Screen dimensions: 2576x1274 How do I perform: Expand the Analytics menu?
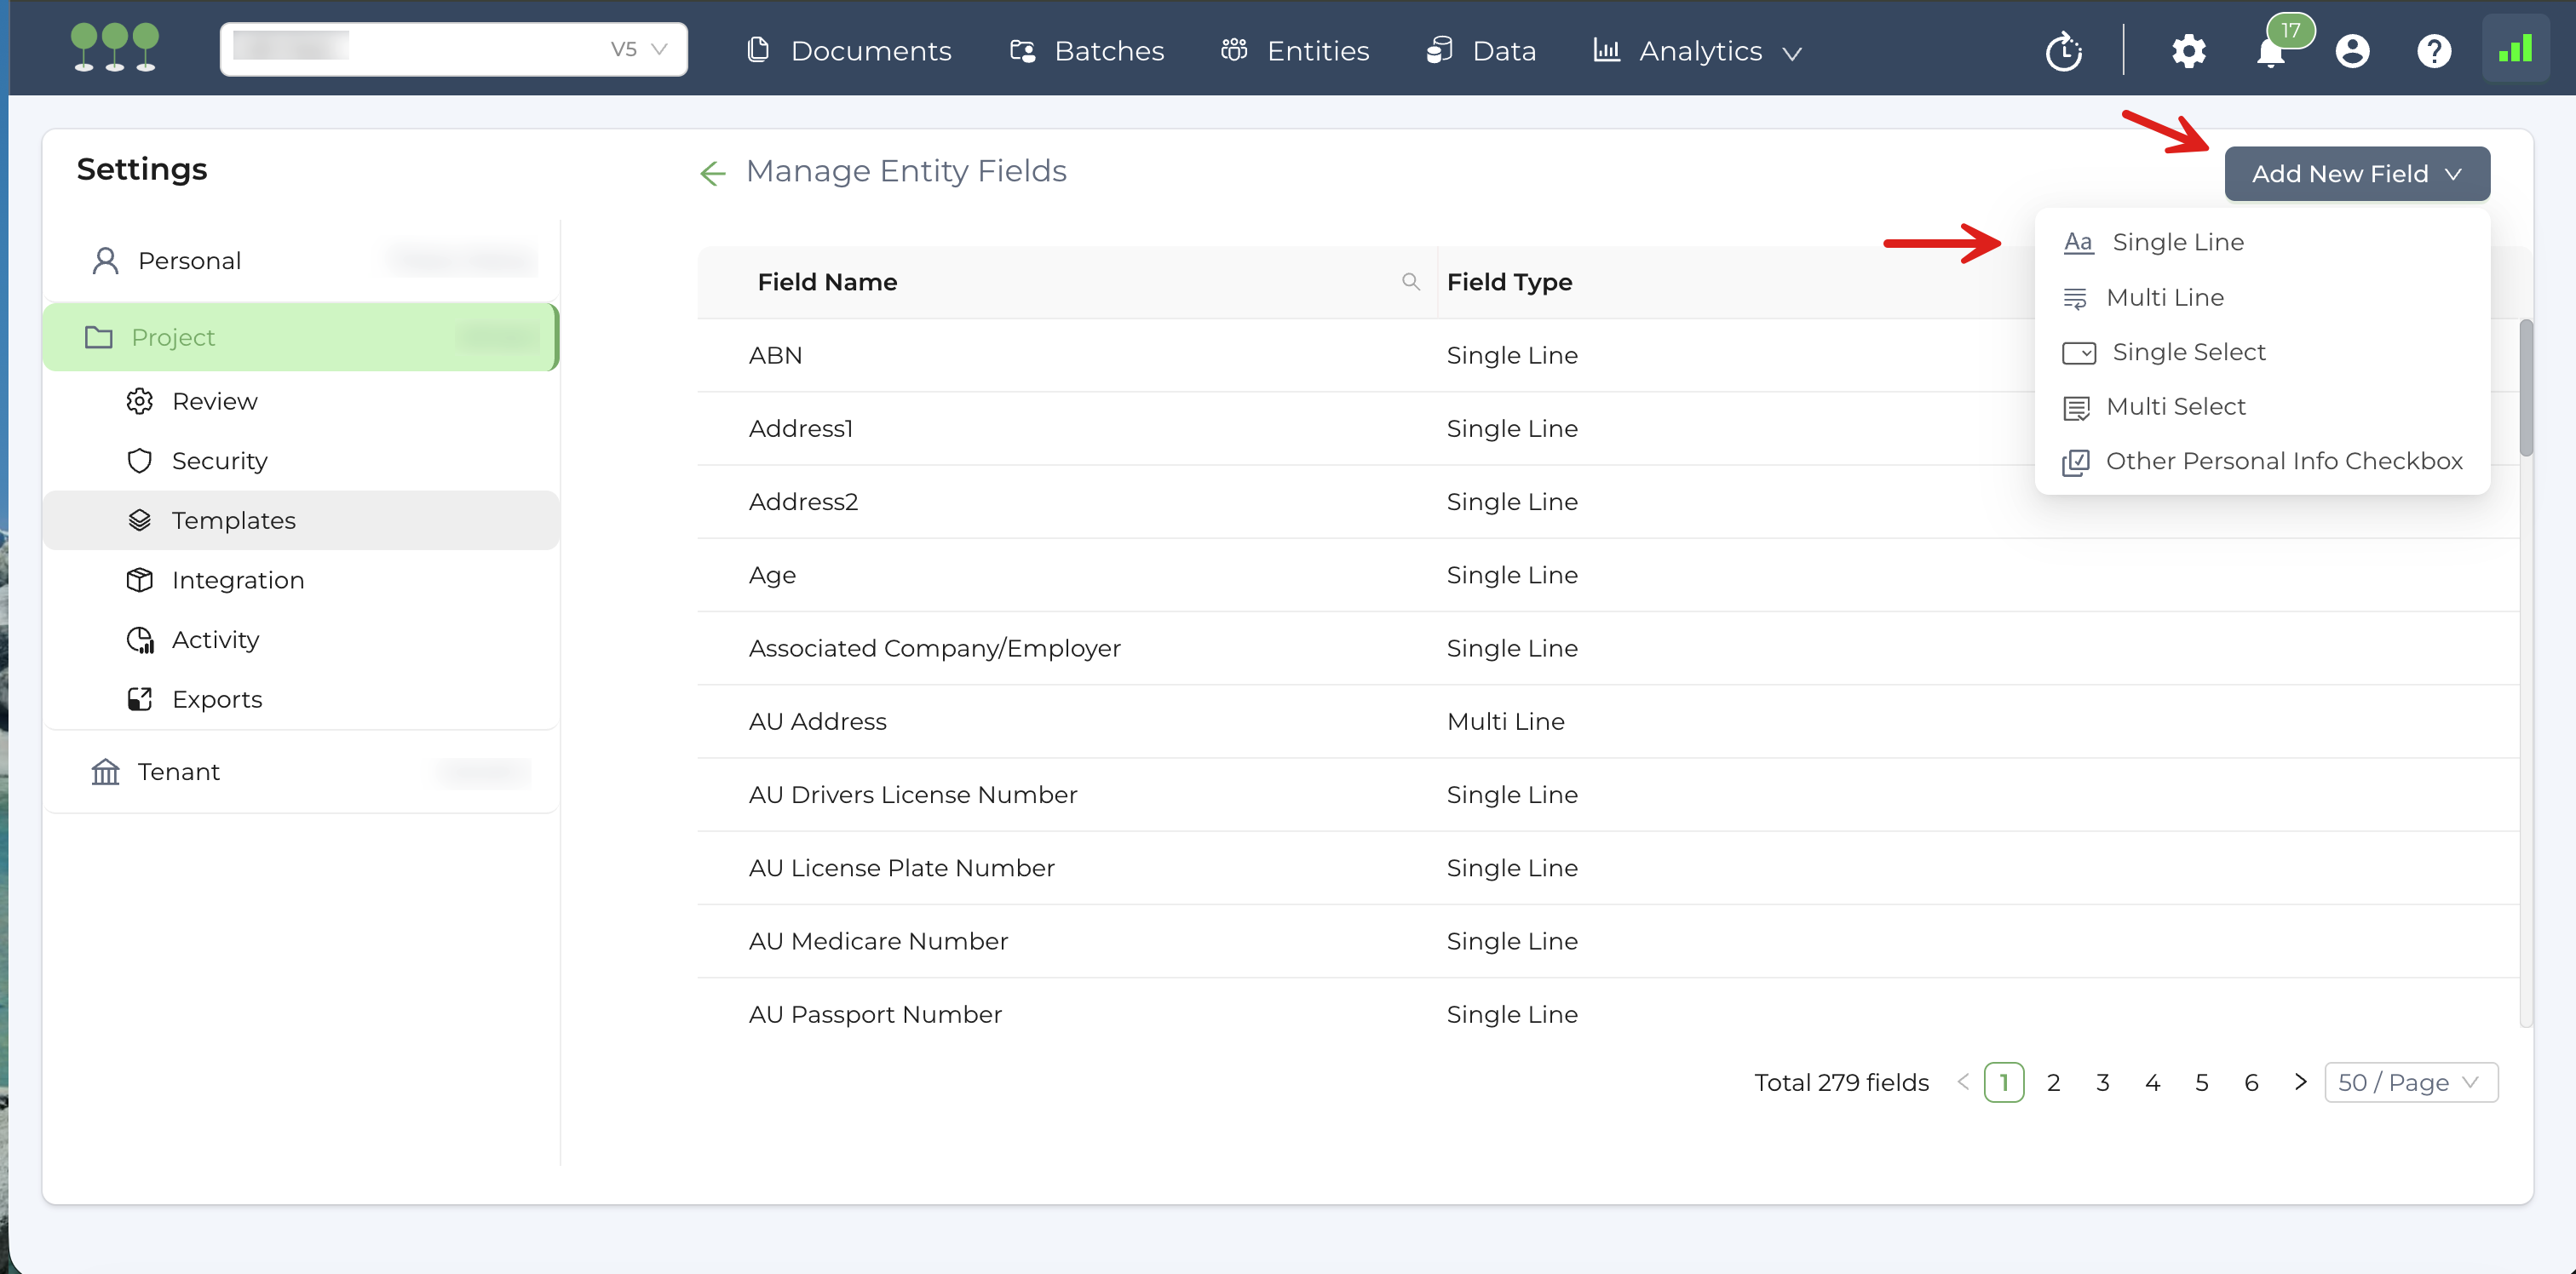pos(1699,51)
